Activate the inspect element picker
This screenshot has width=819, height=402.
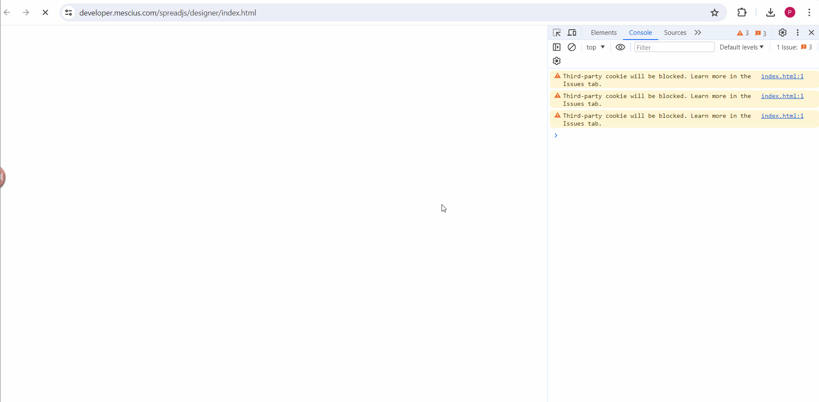pos(556,33)
